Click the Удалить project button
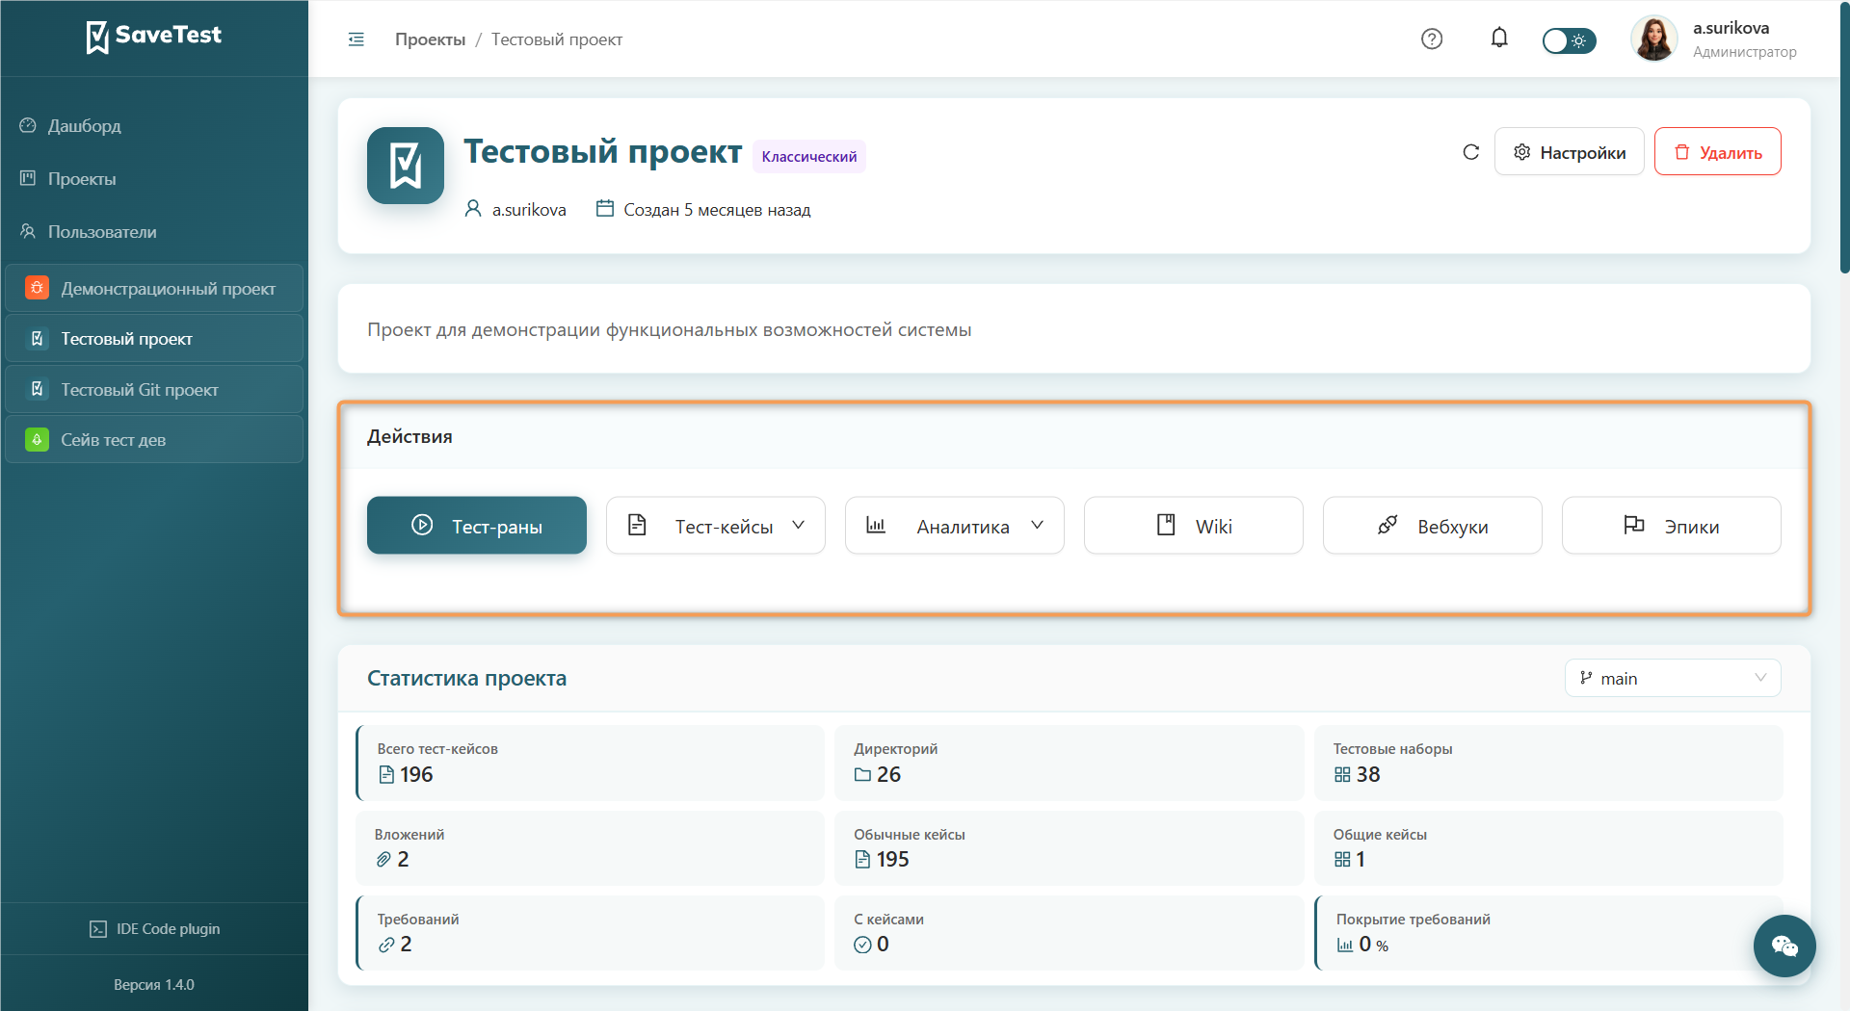The height and width of the screenshot is (1011, 1850). tap(1717, 152)
